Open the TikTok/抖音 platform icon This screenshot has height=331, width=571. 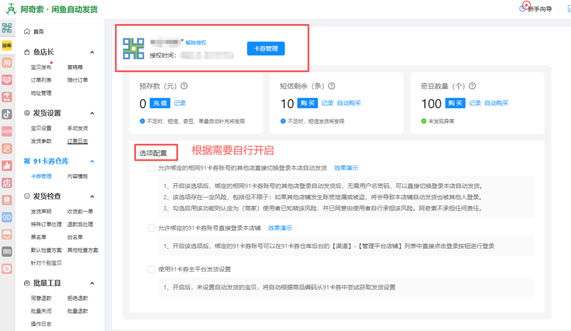(x=7, y=114)
